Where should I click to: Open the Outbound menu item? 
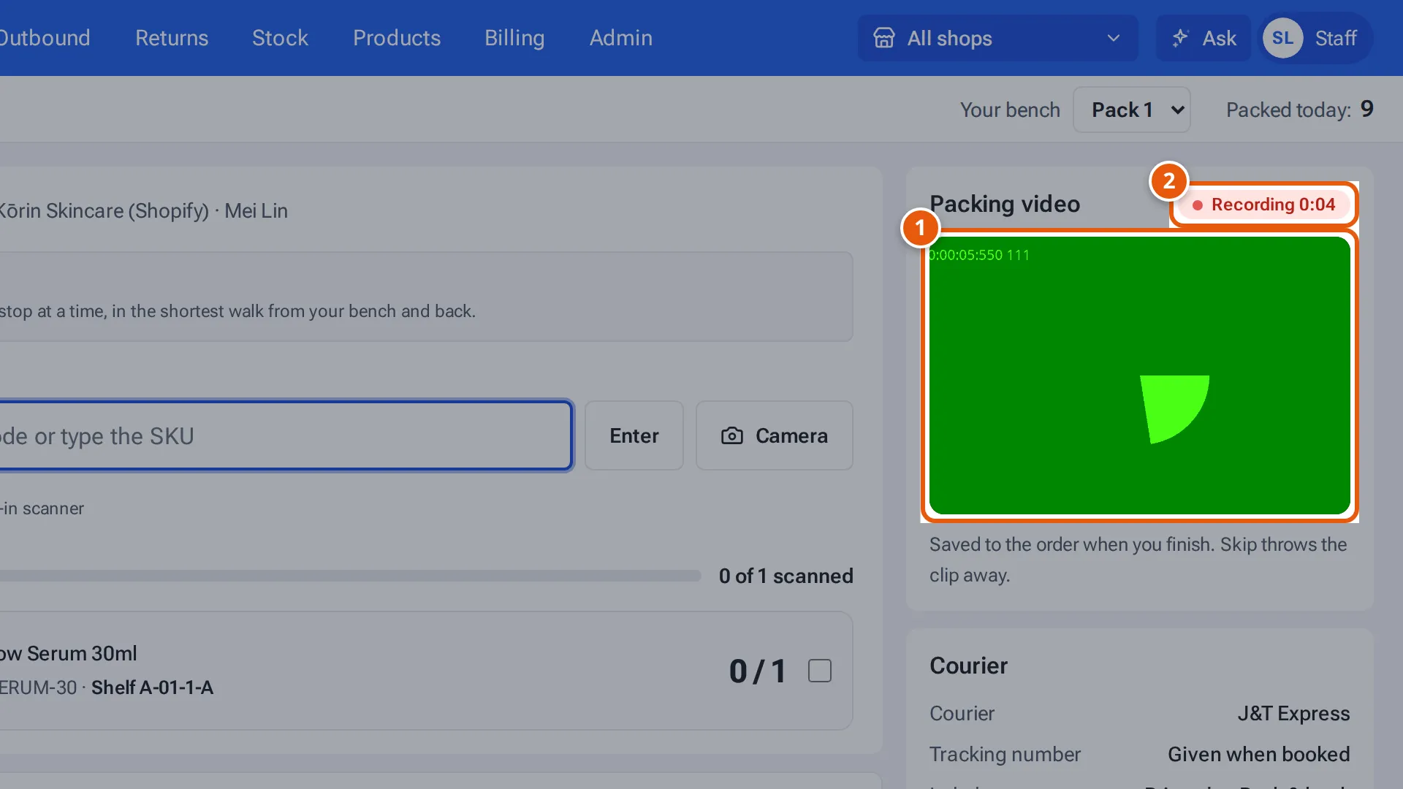pos(44,38)
